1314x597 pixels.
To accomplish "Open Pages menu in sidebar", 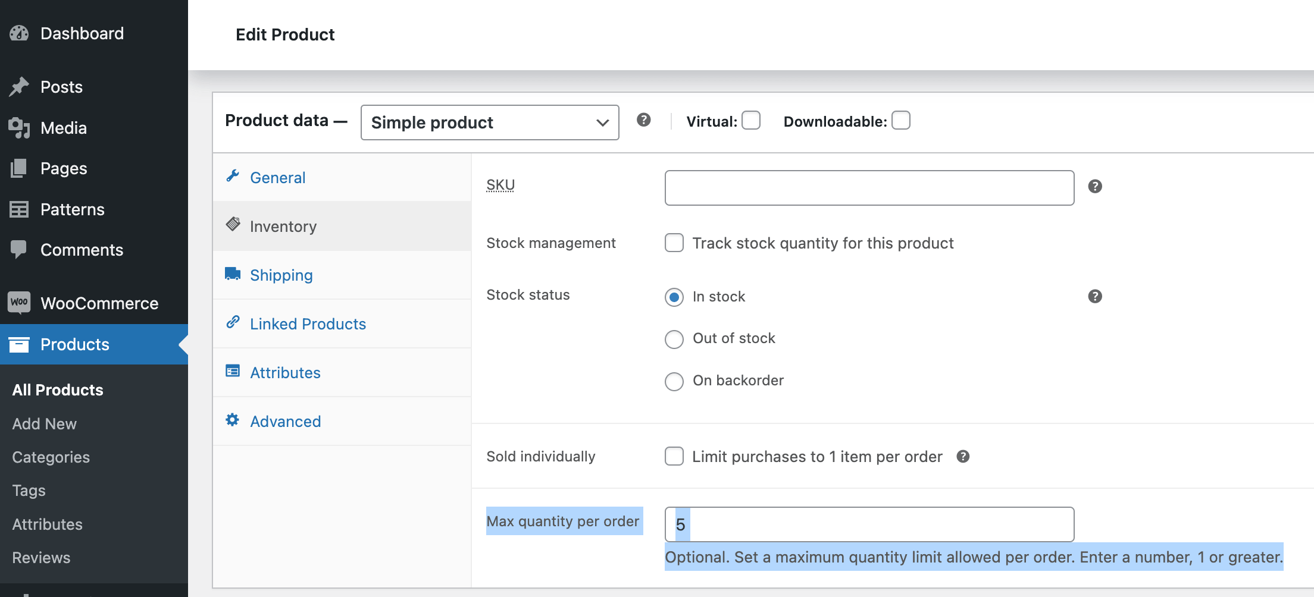I will coord(94,168).
